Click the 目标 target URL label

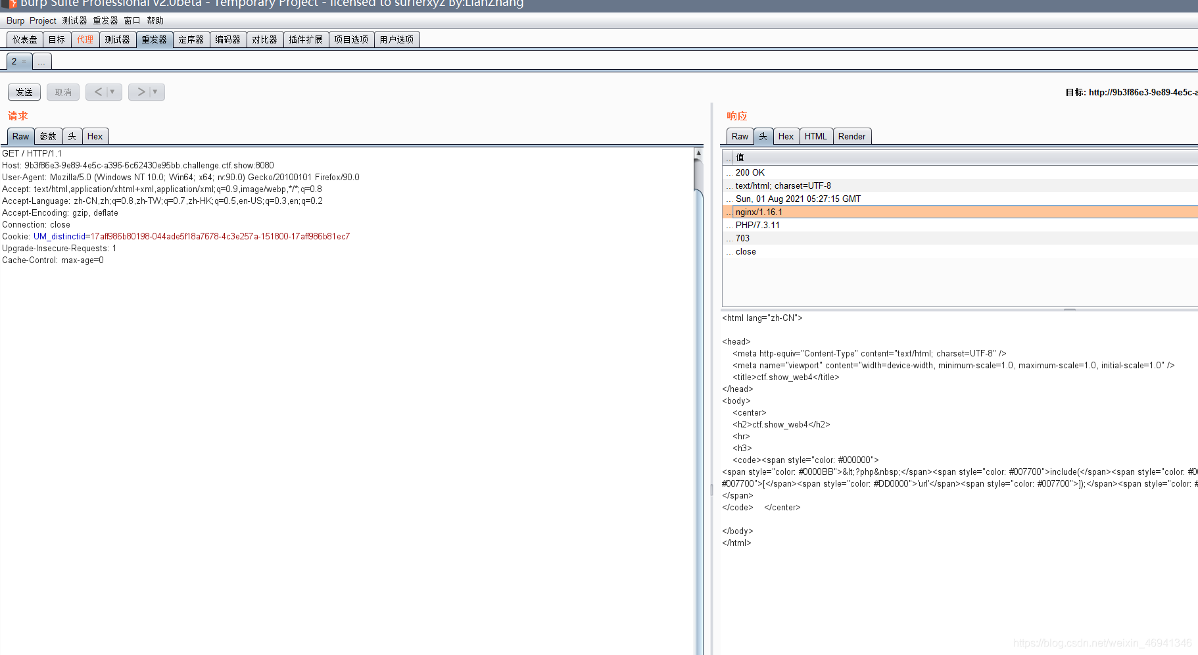click(x=1131, y=92)
